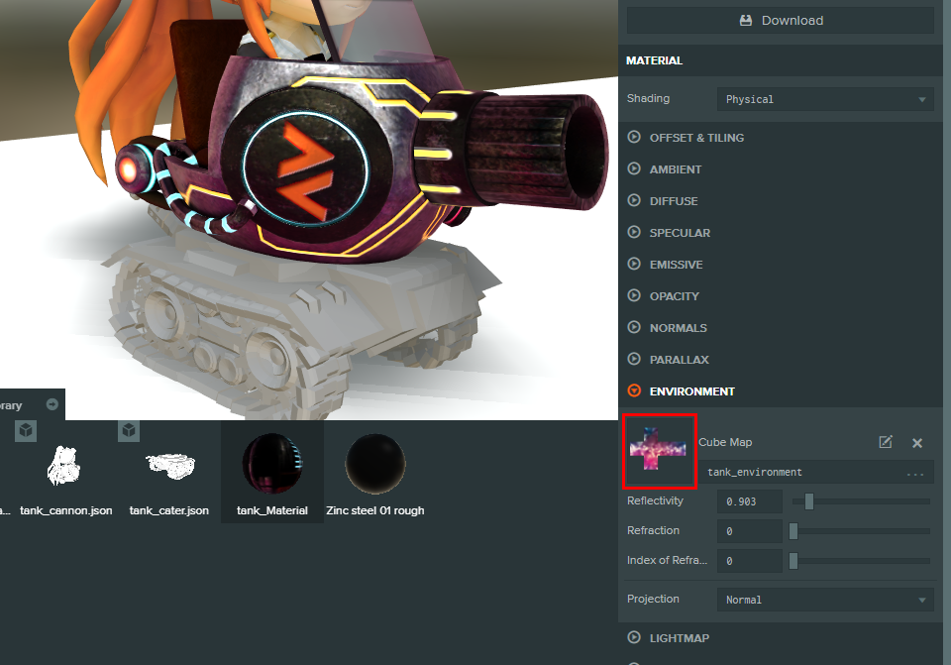Click the Shading label

click(x=648, y=98)
